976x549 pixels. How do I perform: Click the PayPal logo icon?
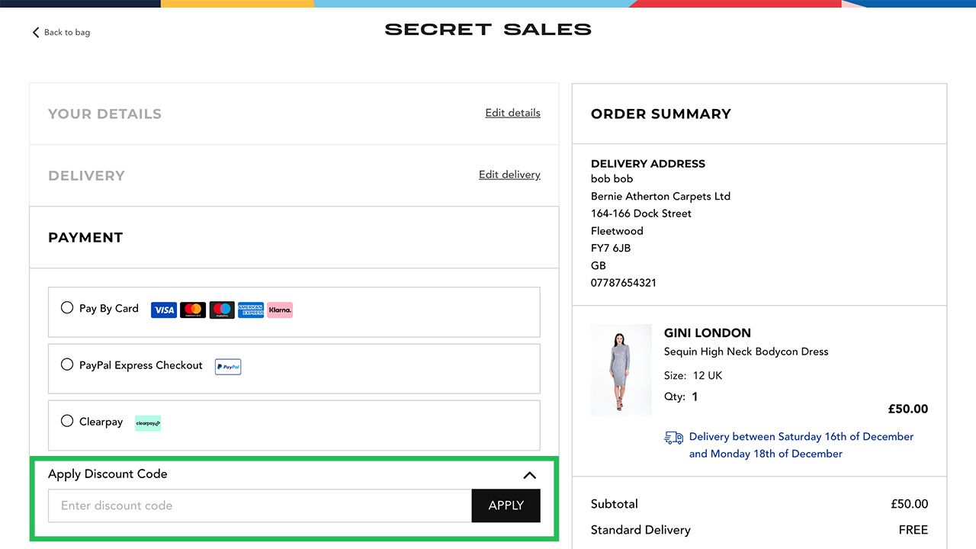point(228,367)
